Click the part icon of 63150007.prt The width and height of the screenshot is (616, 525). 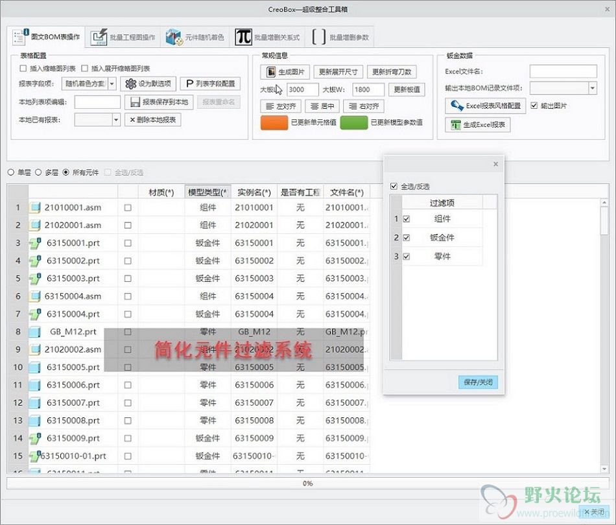pyautogui.click(x=34, y=402)
